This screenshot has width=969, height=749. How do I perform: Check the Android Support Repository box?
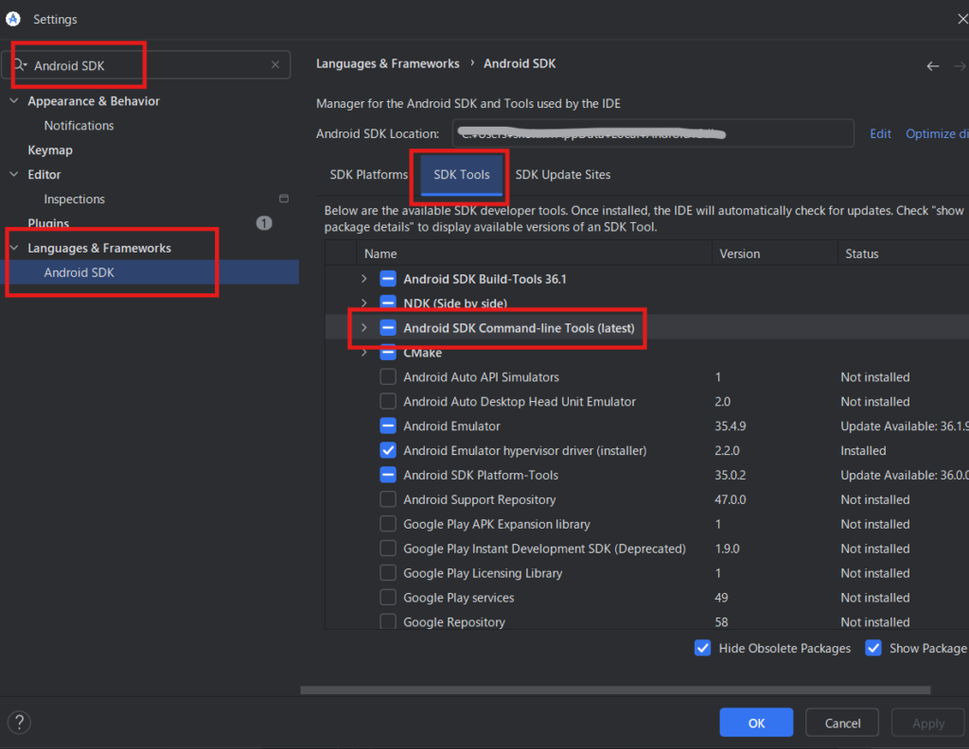coord(388,499)
